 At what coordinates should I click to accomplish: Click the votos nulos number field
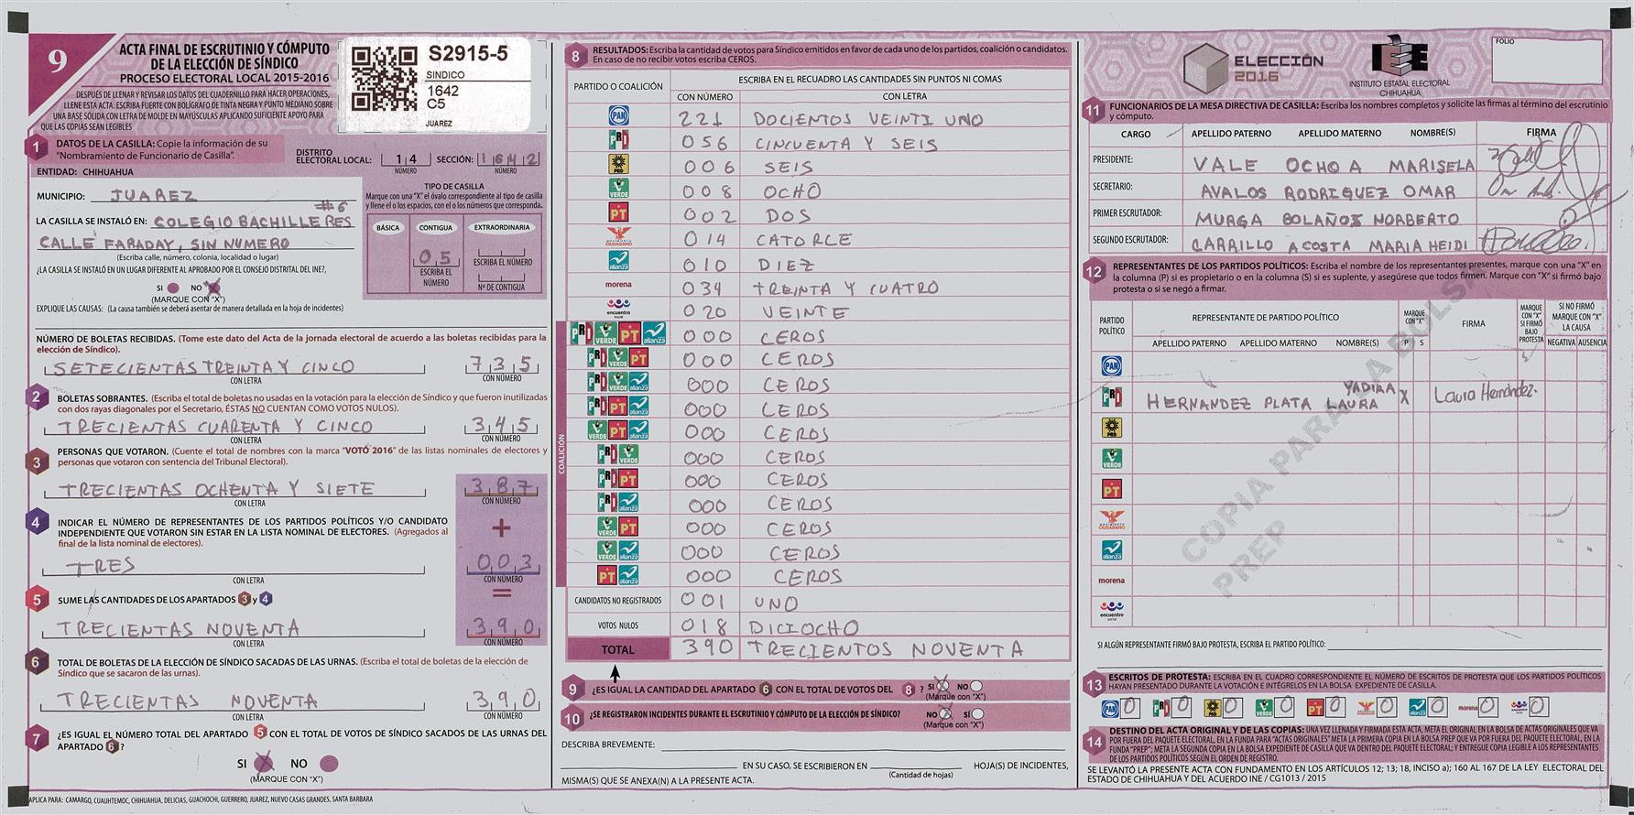[x=705, y=626]
